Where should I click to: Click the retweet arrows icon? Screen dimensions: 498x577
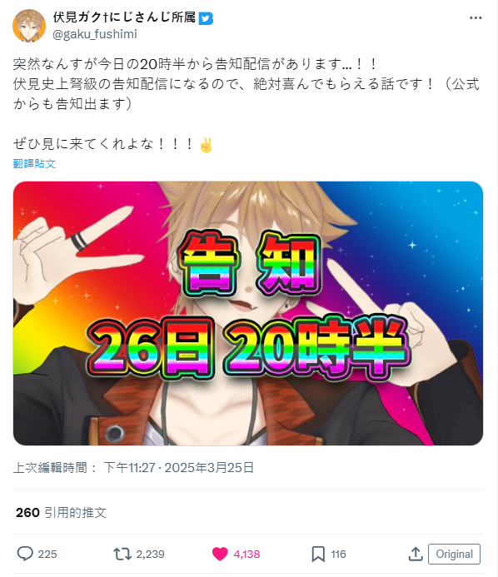pos(122,554)
